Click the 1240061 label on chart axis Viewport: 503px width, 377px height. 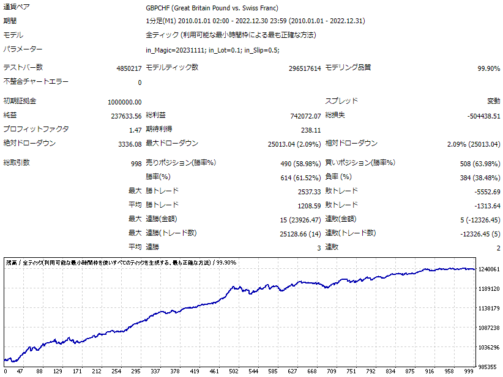pyautogui.click(x=489, y=269)
